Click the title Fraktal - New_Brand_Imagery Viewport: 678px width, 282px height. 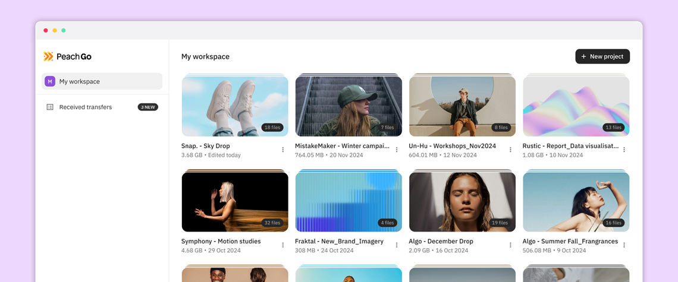[x=340, y=241]
